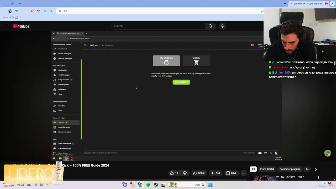Click the Widgets breadcrumb link
The height and width of the screenshot is (189, 336).
click(x=94, y=45)
